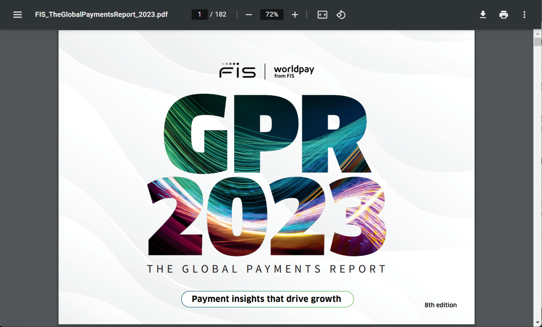
Task: Click the large GPR 2023 cover graphic
Action: [x=266, y=176]
